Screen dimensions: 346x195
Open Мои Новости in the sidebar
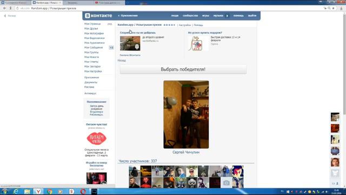91,57
